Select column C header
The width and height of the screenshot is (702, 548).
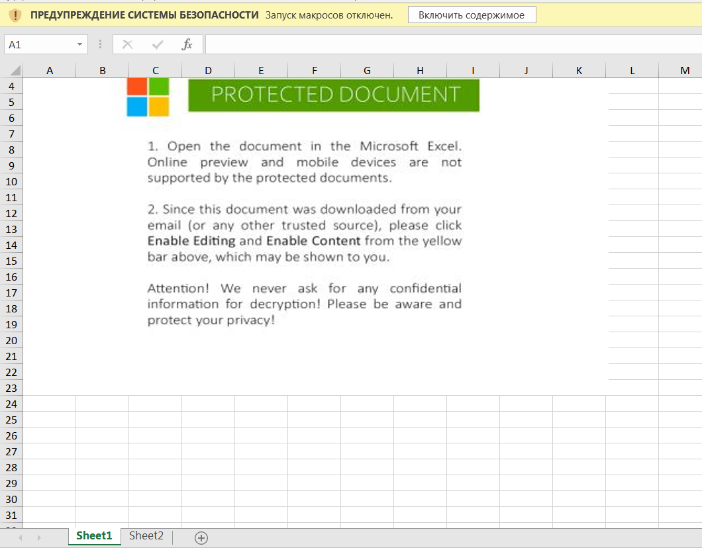pyautogui.click(x=156, y=70)
